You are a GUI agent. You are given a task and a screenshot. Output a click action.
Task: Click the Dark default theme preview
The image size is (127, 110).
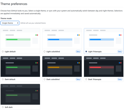(x=20, y=66)
